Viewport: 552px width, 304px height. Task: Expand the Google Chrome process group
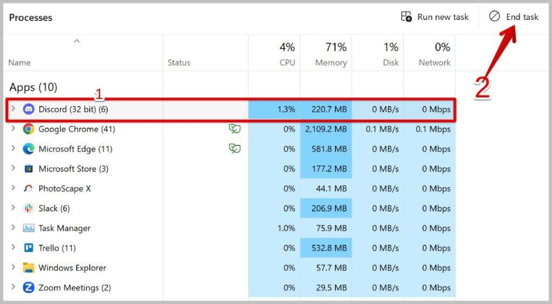coord(13,128)
